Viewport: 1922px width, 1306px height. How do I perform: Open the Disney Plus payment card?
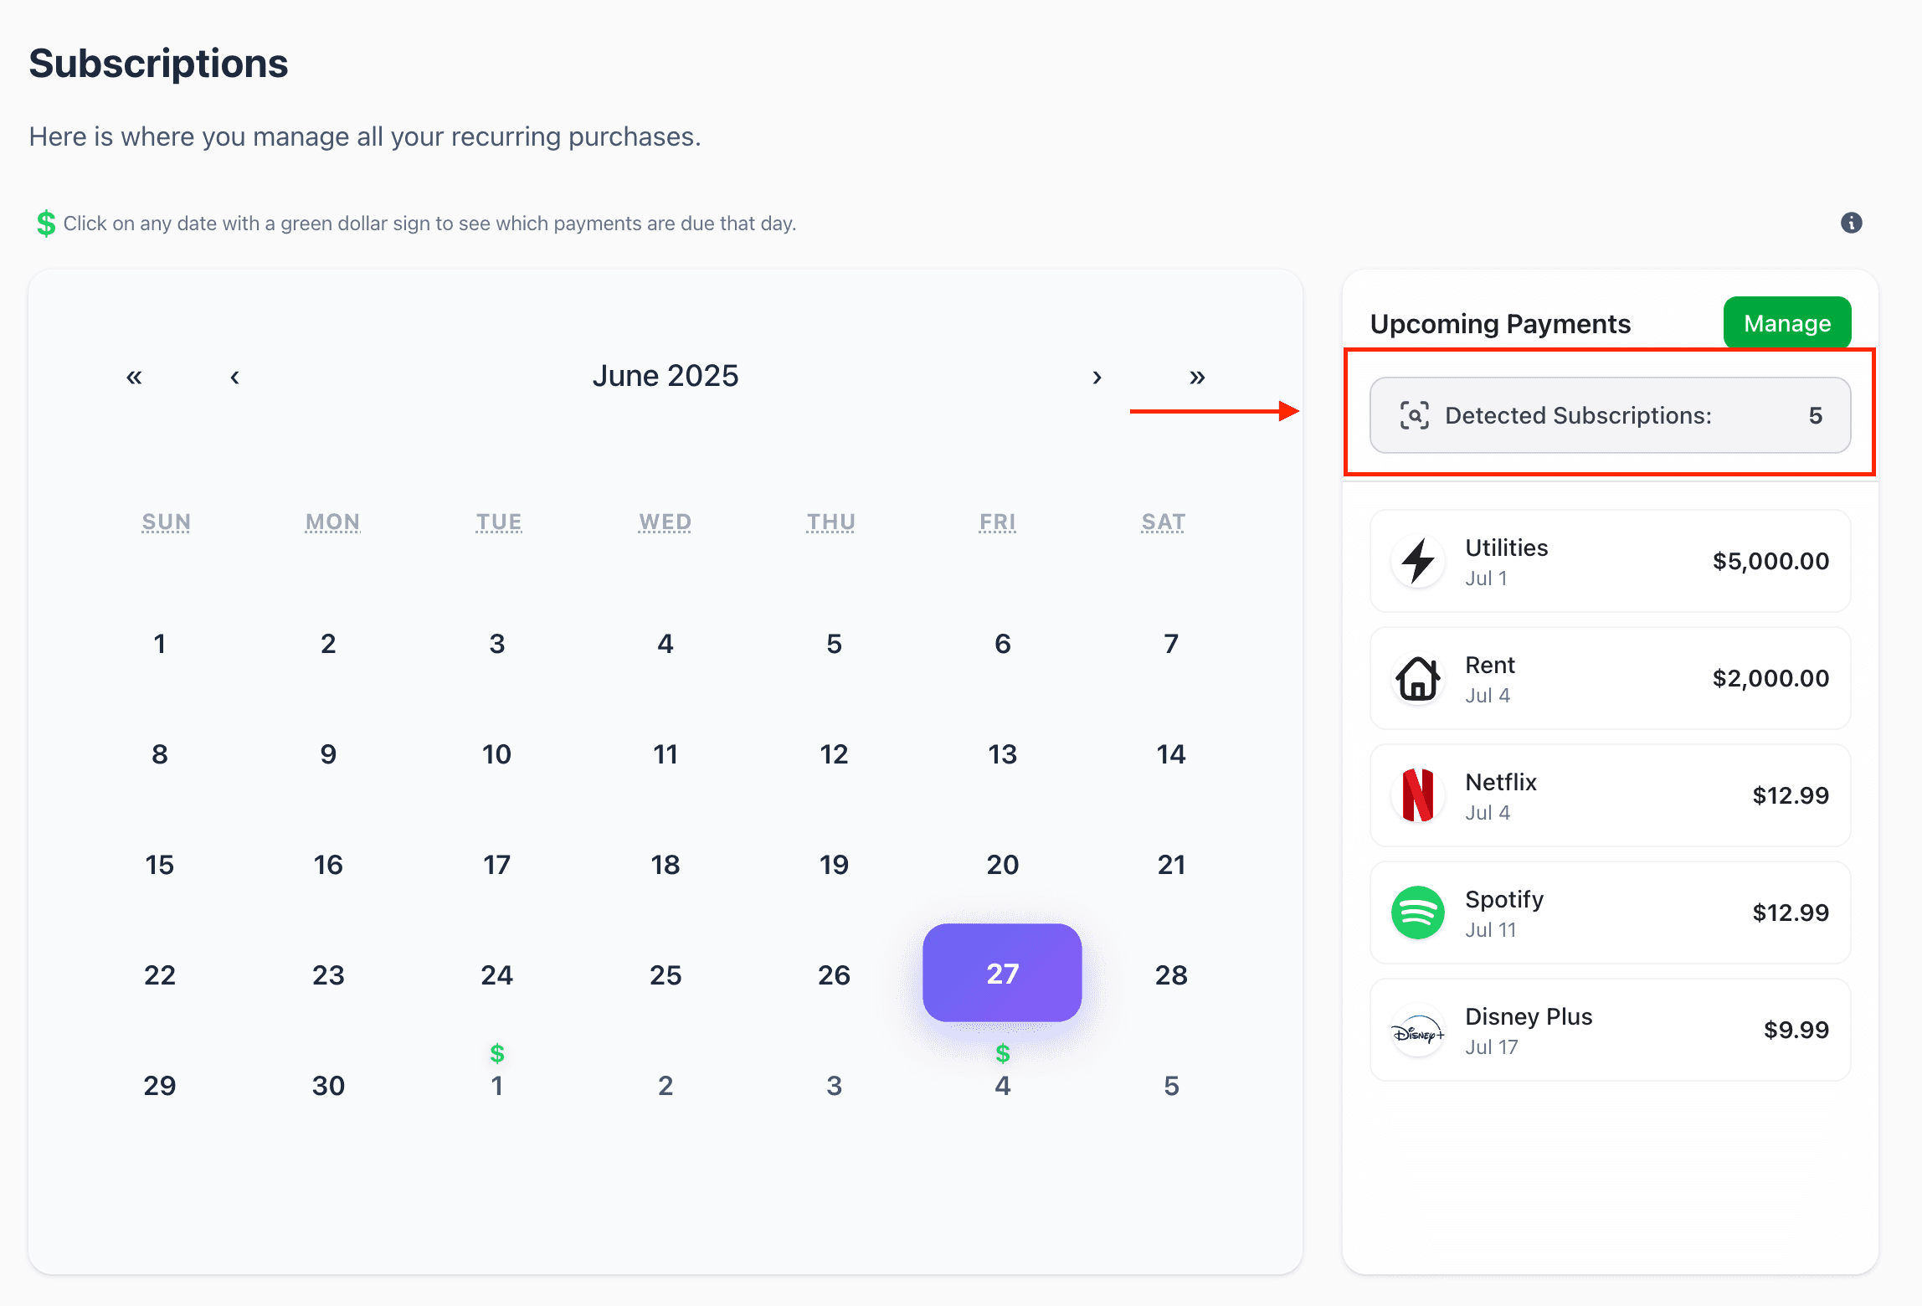pos(1610,1030)
